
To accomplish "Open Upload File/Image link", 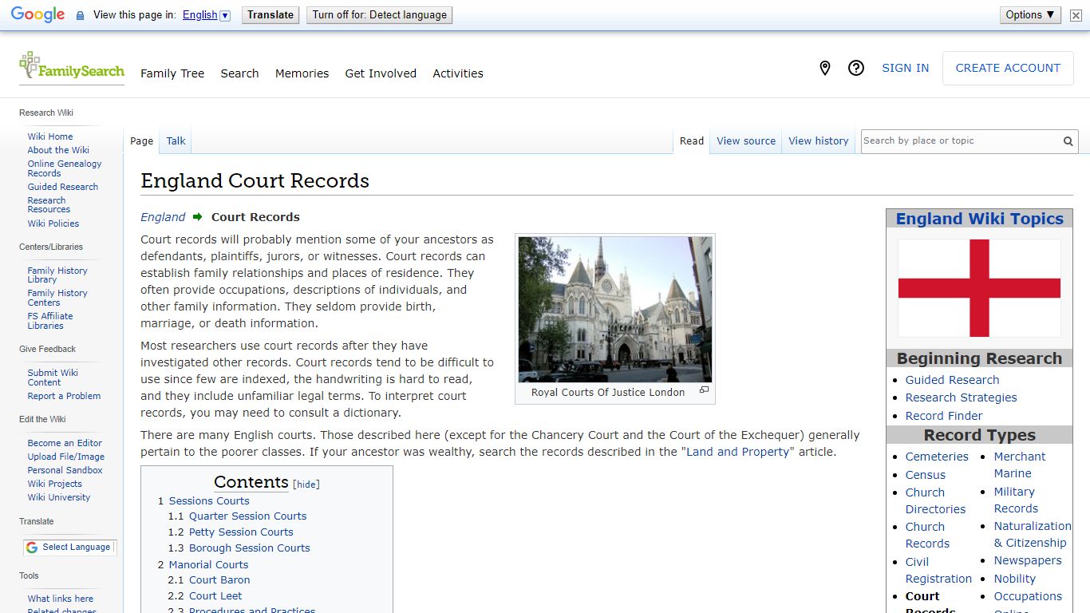I will pos(66,457).
